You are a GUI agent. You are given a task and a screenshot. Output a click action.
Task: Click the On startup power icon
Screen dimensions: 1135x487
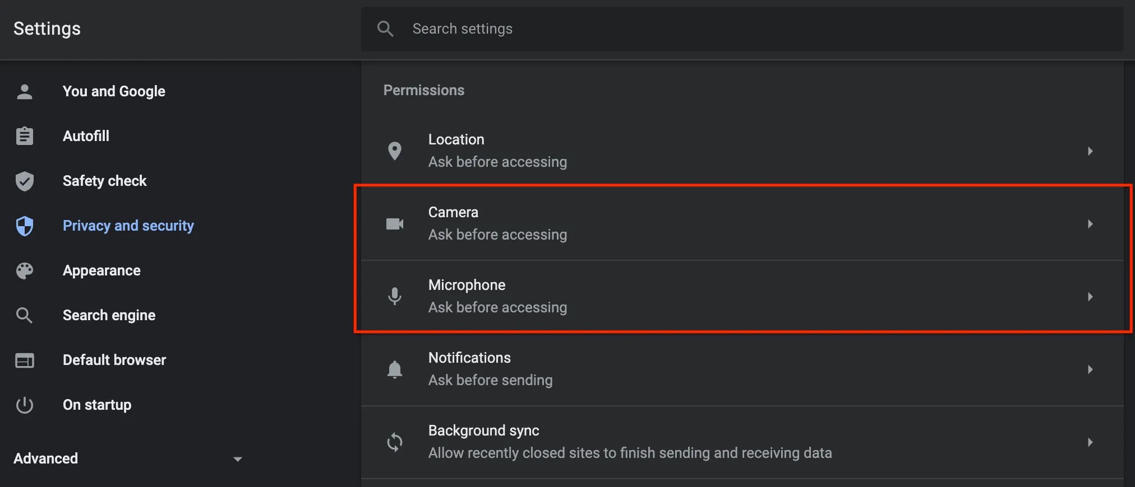click(25, 405)
